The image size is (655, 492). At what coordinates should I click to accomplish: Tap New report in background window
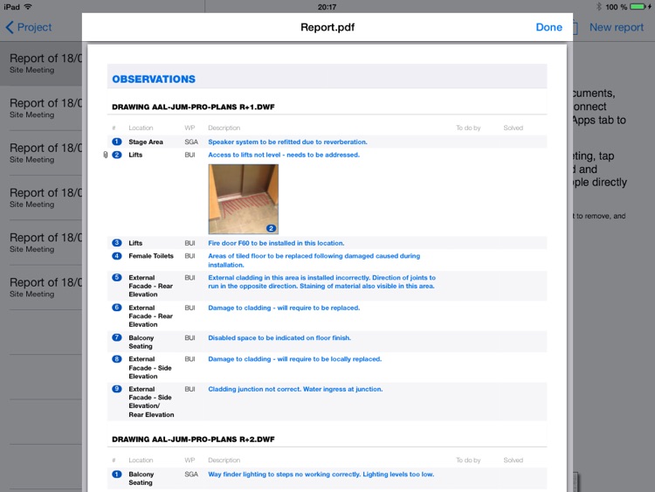617,27
